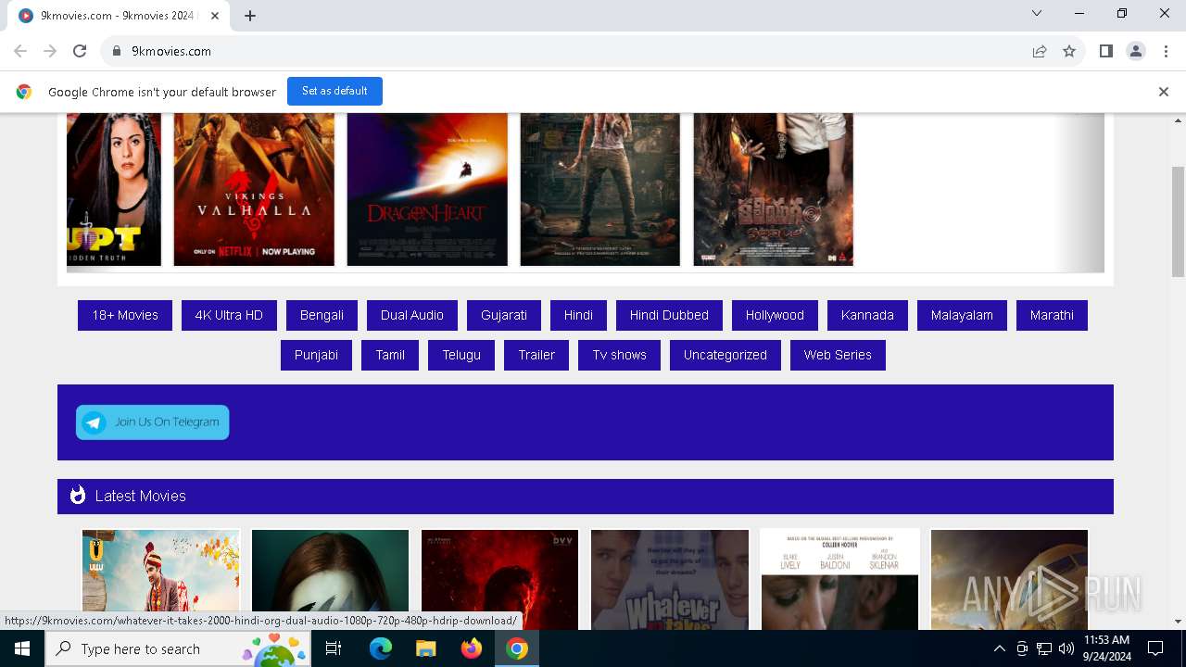Open the Trailer category

click(536, 355)
